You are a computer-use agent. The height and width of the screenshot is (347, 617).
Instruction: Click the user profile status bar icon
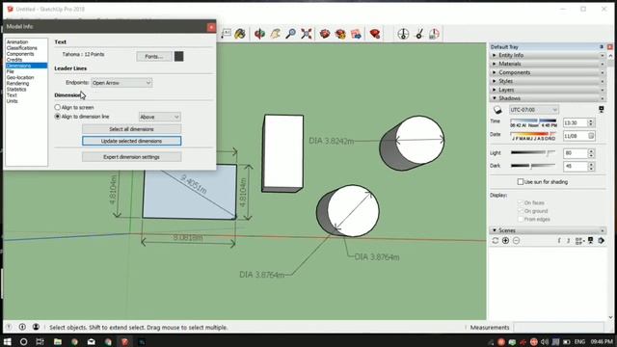(36, 327)
